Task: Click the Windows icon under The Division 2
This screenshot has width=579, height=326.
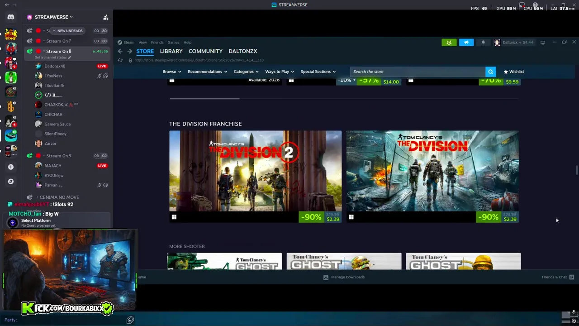Action: pyautogui.click(x=174, y=217)
